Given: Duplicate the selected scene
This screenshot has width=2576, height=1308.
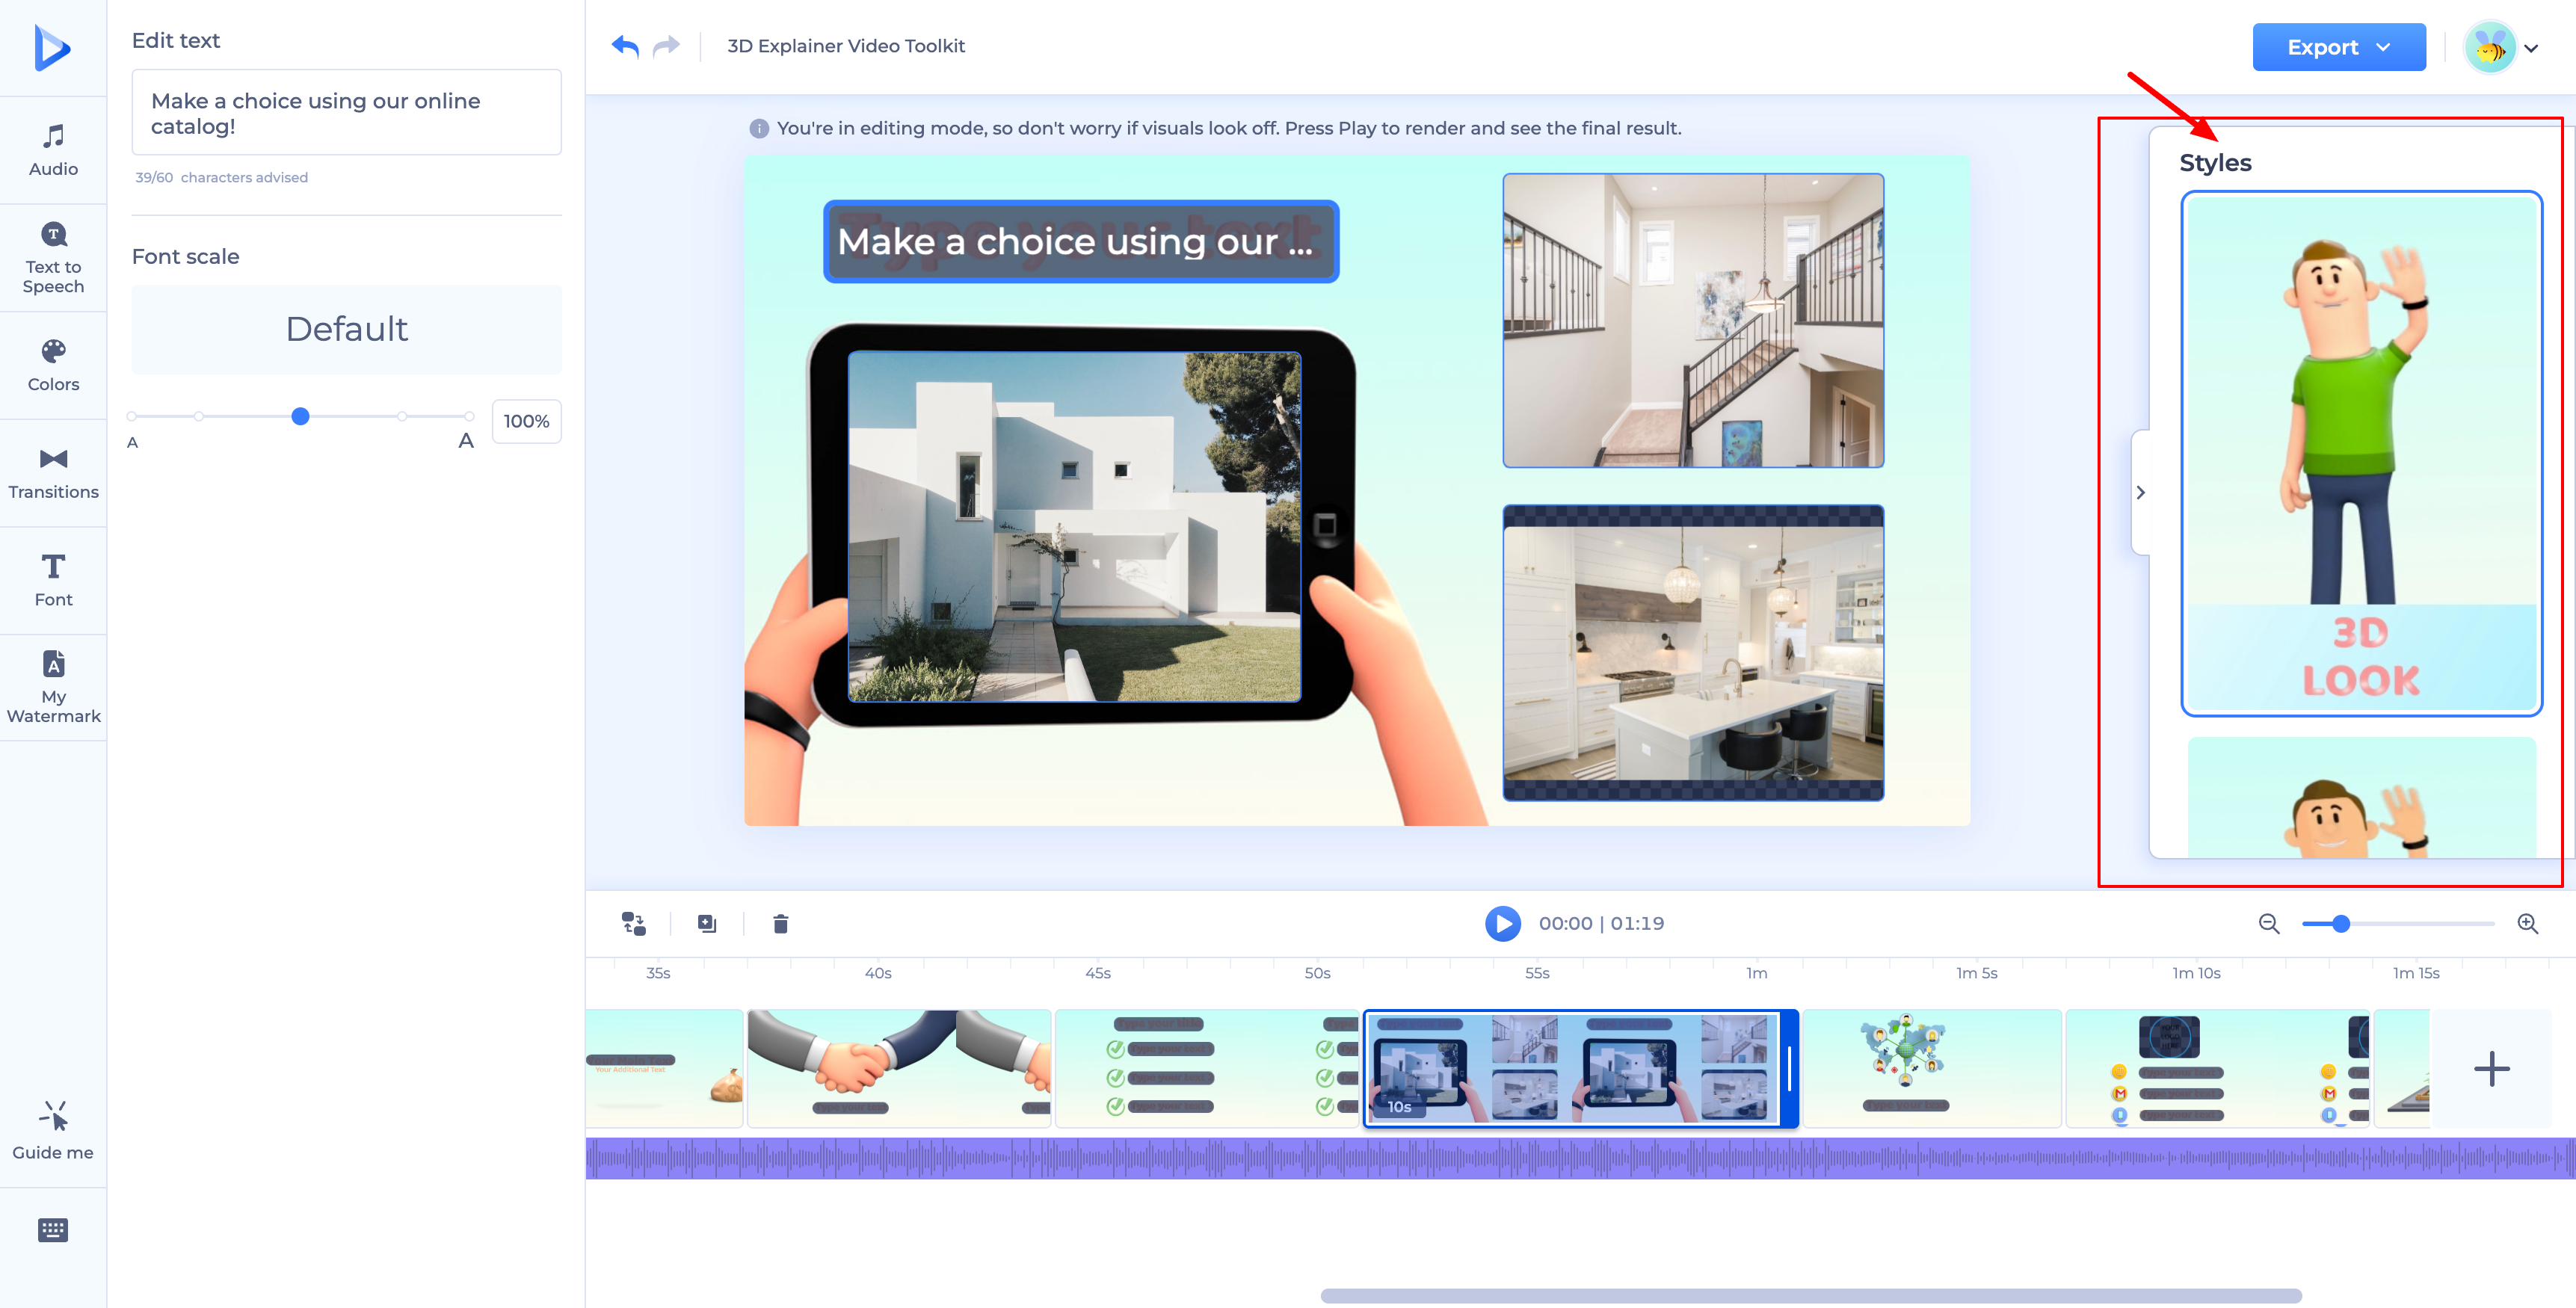Looking at the screenshot, I should pos(707,923).
